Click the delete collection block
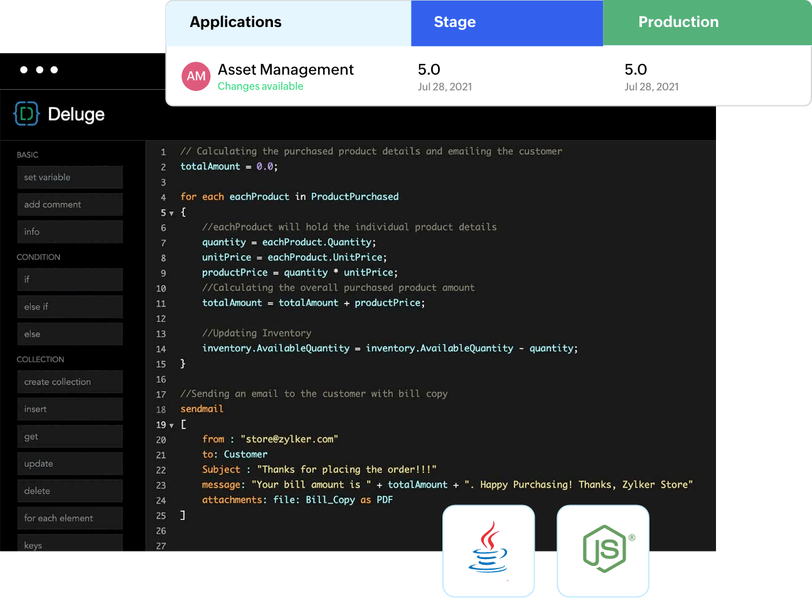Viewport: 812px width, 598px height. point(70,491)
